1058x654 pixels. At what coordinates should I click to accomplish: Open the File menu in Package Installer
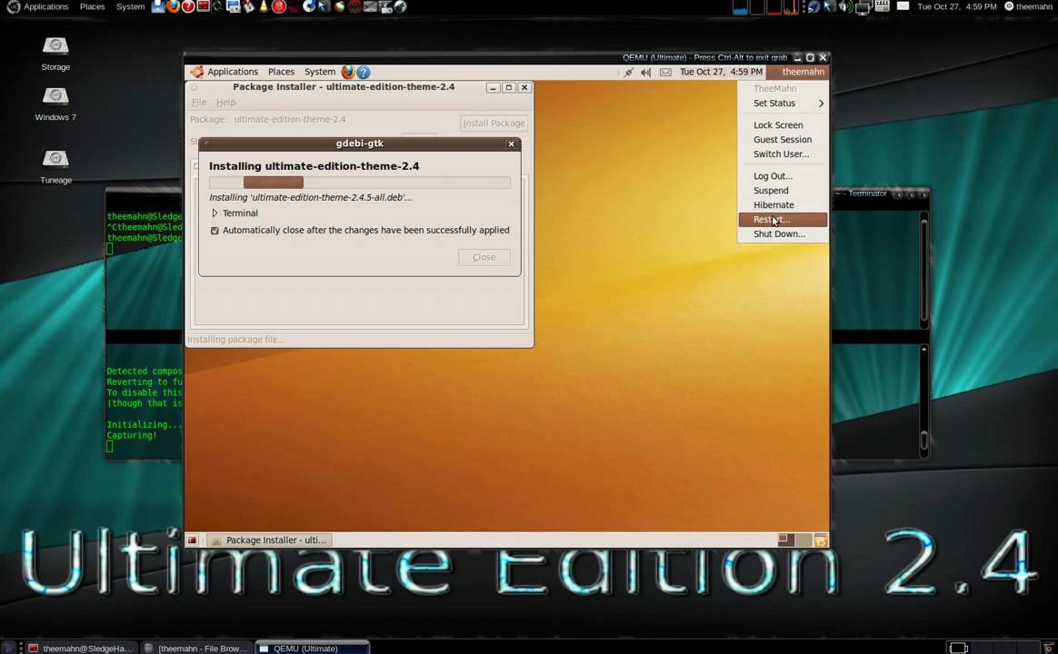point(199,103)
